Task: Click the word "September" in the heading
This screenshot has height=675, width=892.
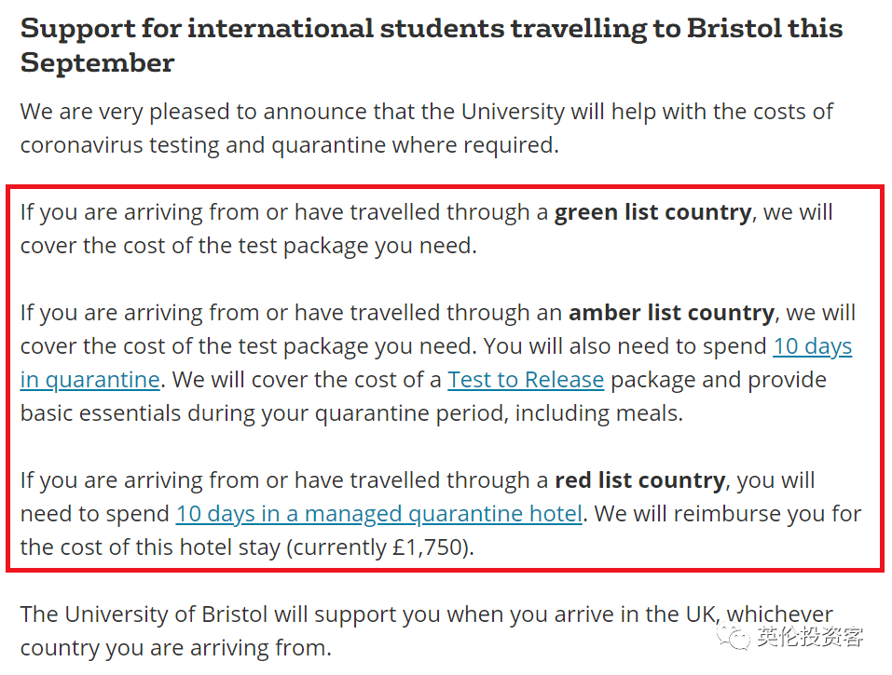Action: (x=97, y=63)
